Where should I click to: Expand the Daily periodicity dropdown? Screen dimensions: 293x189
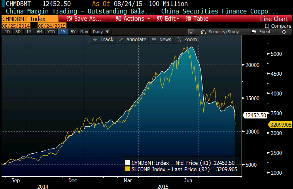(101, 32)
